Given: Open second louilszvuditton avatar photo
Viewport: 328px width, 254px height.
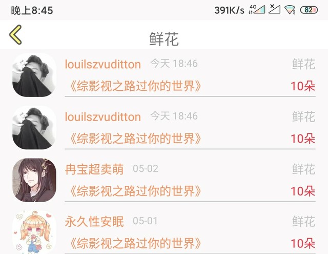Looking at the screenshot, I should click(34, 128).
